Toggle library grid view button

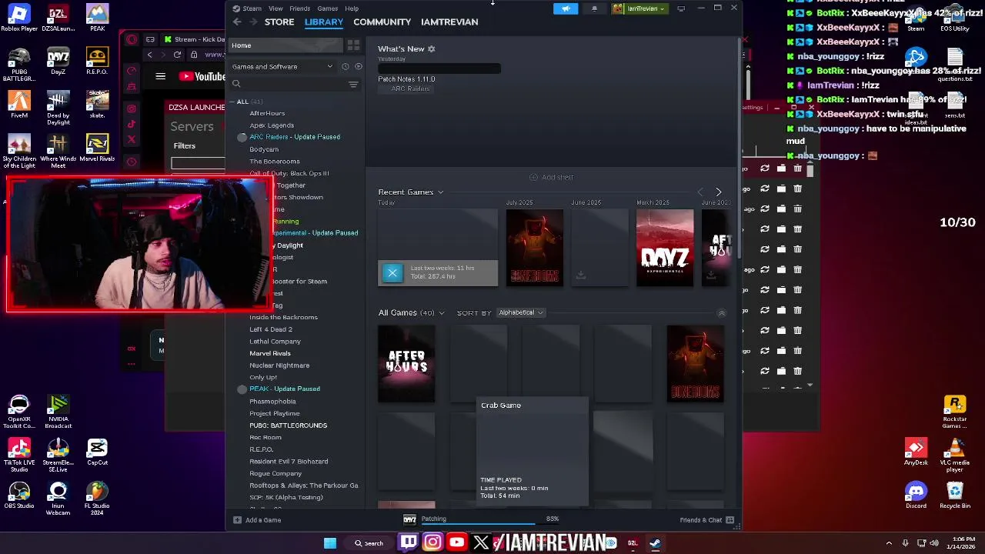pos(353,45)
